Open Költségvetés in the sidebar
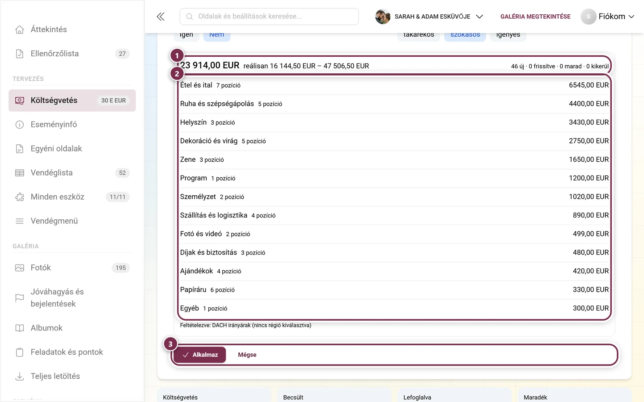 coord(72,100)
